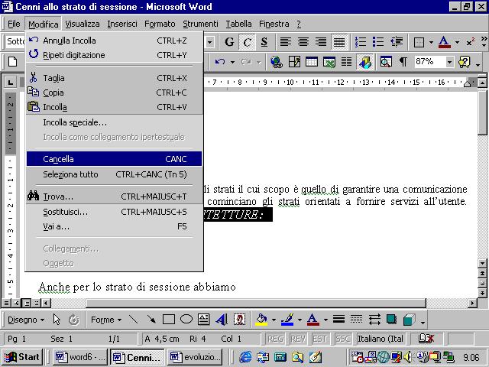The image size is (489, 367).
Task: Align text left with toolbar icon
Action: [285, 42]
